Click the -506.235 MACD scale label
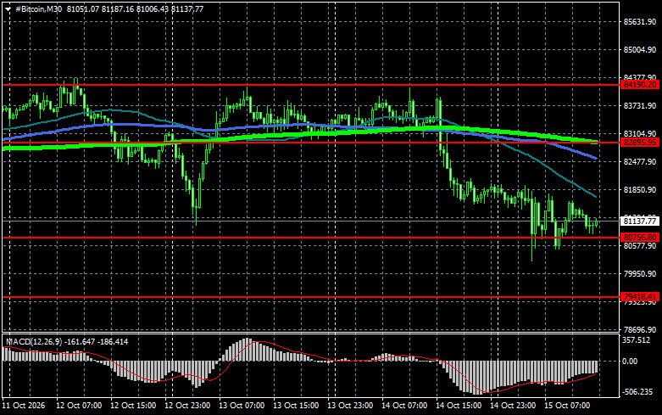This screenshot has width=662, height=415. (x=638, y=392)
